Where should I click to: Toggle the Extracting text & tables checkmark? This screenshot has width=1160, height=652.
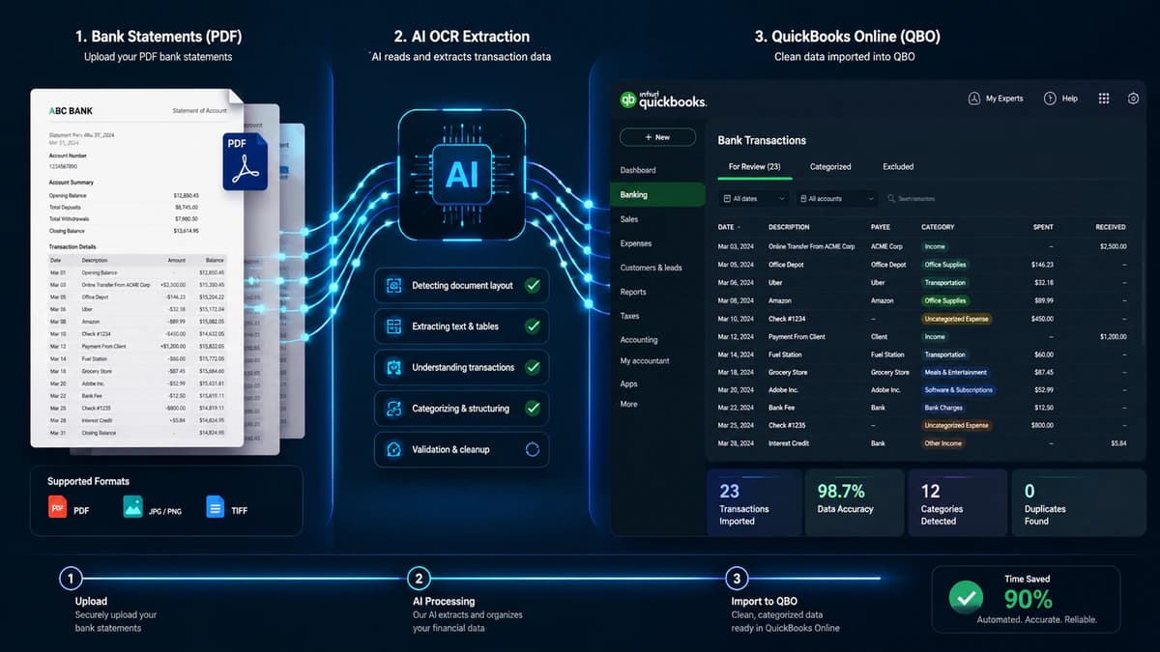pyautogui.click(x=532, y=326)
